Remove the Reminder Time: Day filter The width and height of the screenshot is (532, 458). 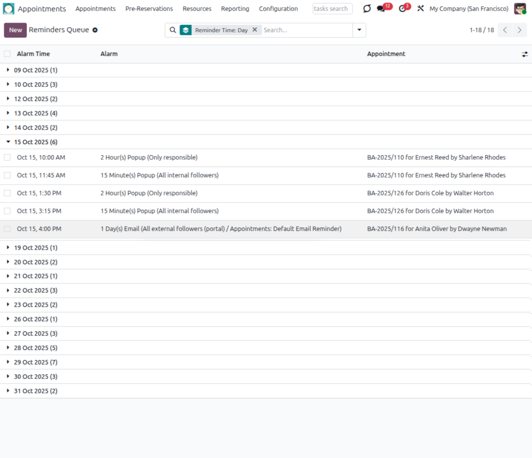click(x=255, y=30)
